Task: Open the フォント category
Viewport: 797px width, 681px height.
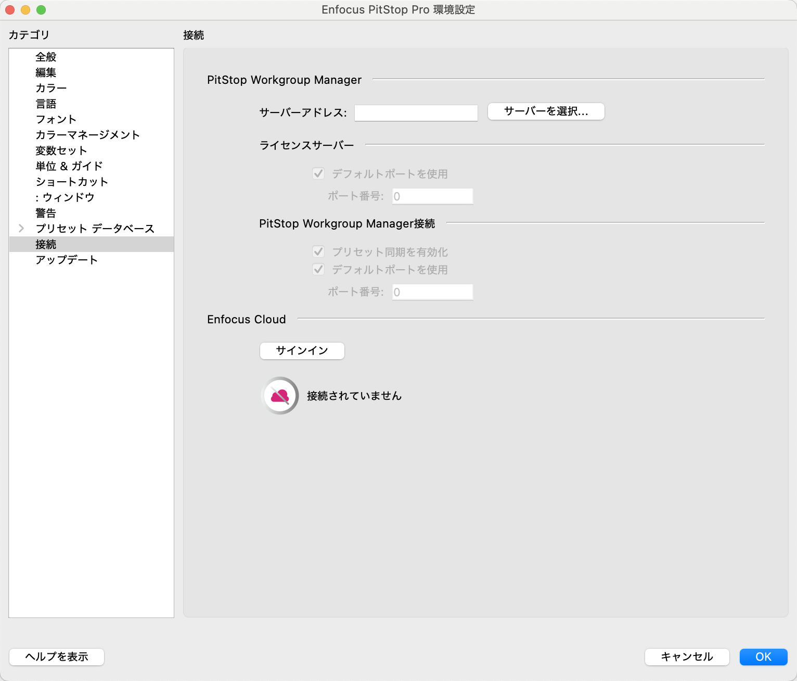Action: pyautogui.click(x=92, y=119)
